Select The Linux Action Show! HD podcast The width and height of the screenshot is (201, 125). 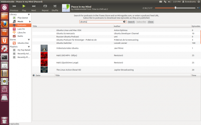(116, 70)
